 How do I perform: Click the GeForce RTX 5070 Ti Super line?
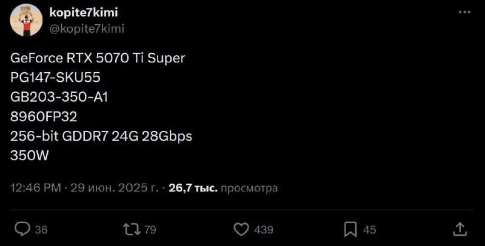coord(98,58)
